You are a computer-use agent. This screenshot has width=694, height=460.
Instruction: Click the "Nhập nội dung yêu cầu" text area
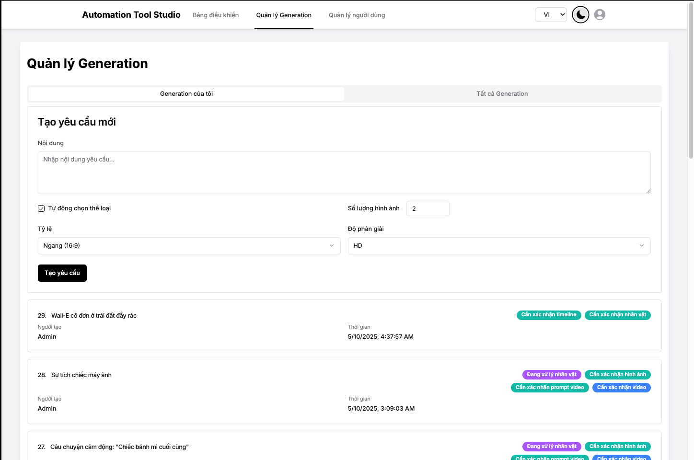point(344,172)
